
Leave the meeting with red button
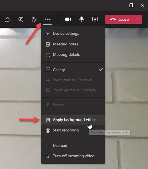click(119, 19)
